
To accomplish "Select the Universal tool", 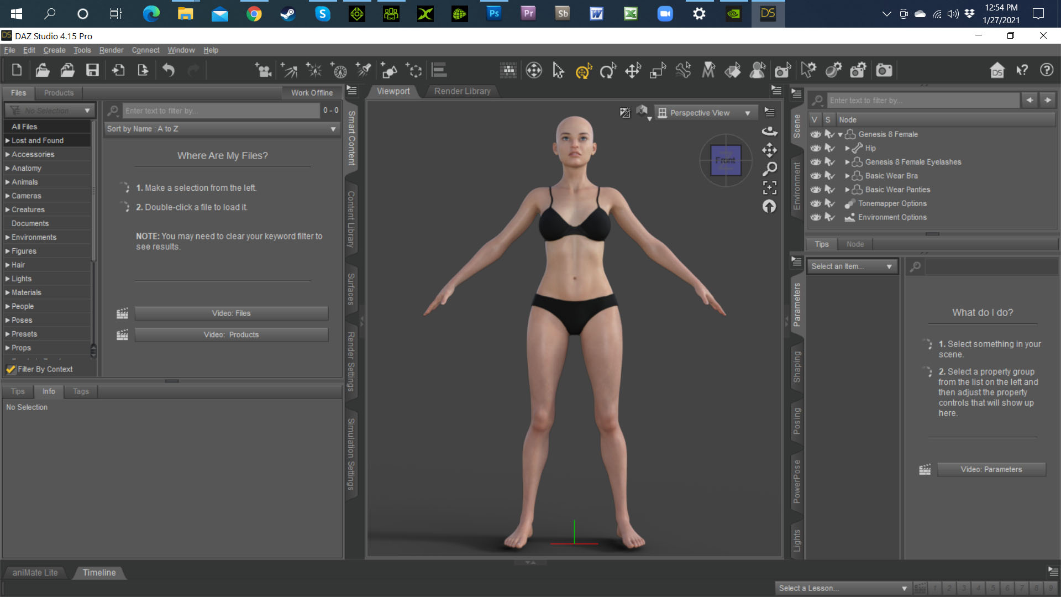I will click(x=584, y=70).
